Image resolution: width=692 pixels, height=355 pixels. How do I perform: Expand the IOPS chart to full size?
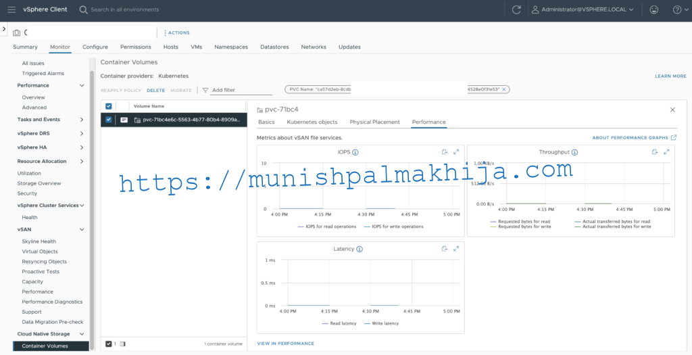tap(456, 152)
